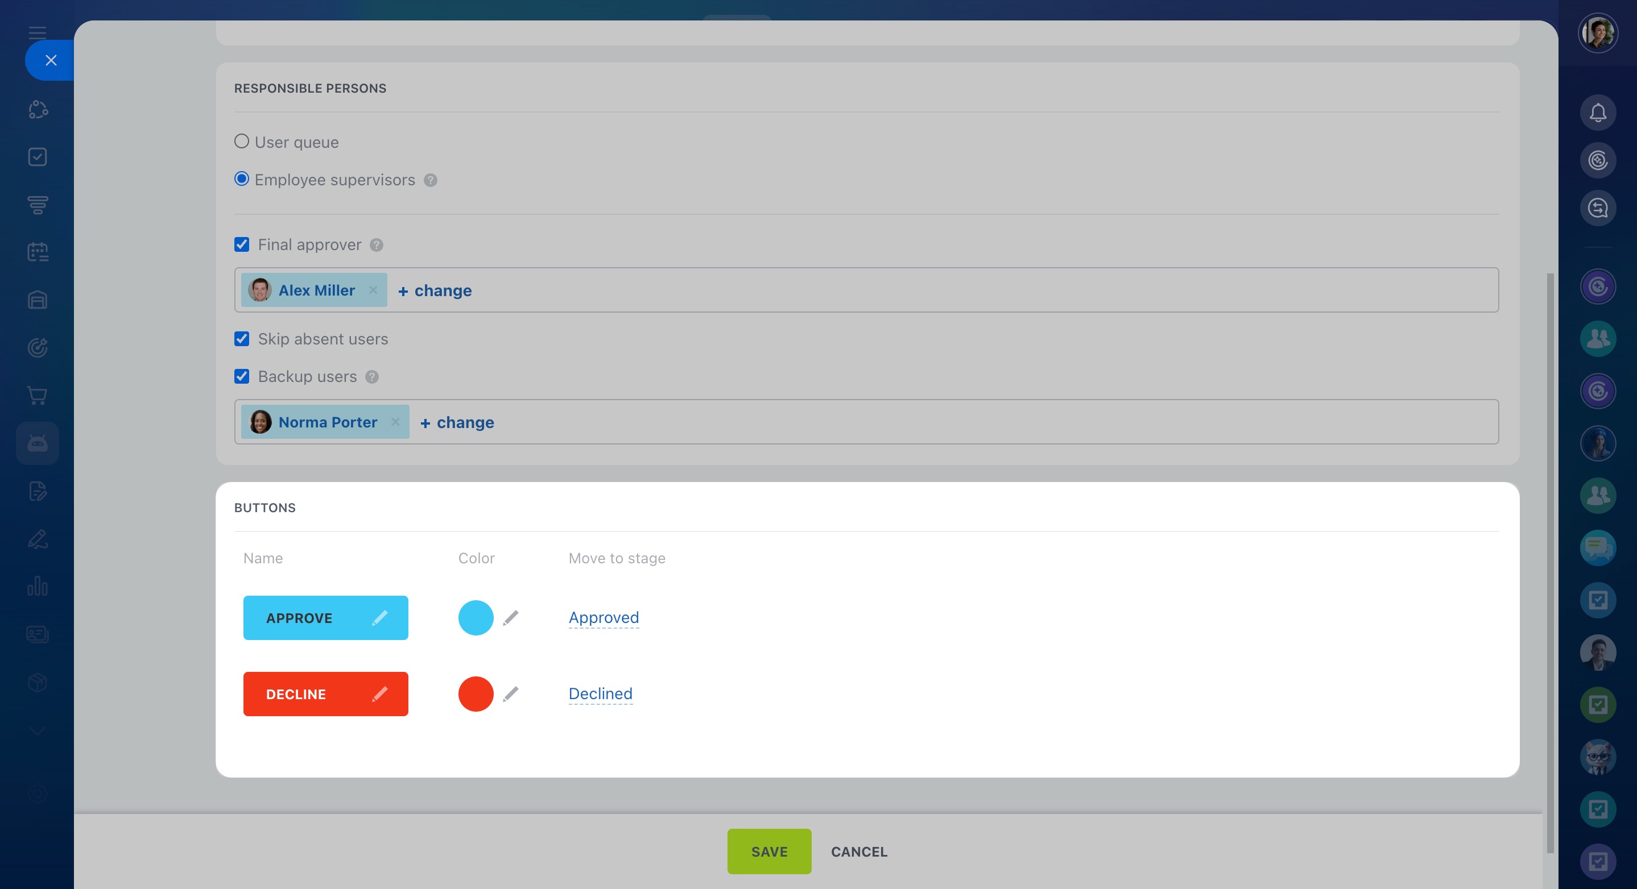Toggle the Skip absent users checkbox
This screenshot has height=889, width=1637.
(x=242, y=338)
